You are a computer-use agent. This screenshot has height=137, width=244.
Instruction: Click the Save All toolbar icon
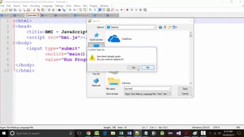point(15,10)
